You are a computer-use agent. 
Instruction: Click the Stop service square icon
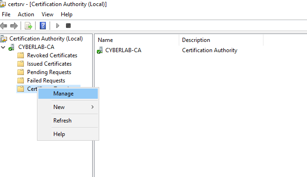point(68,26)
